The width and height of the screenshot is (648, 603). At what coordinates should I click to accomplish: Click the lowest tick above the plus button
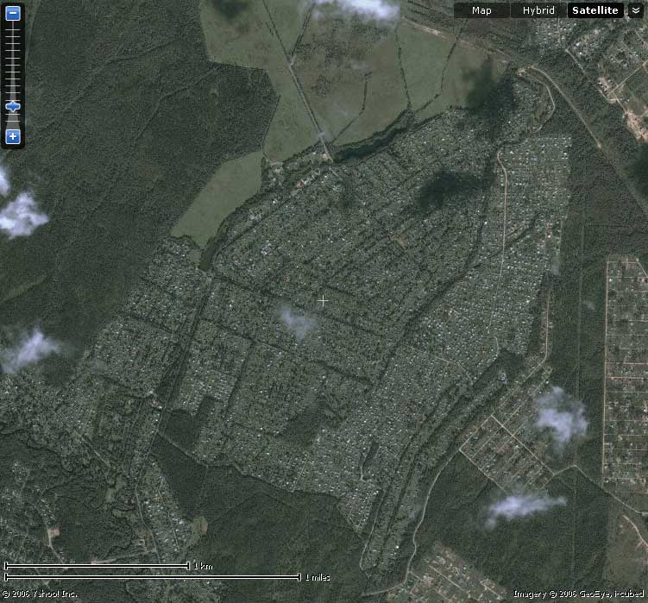(x=13, y=122)
